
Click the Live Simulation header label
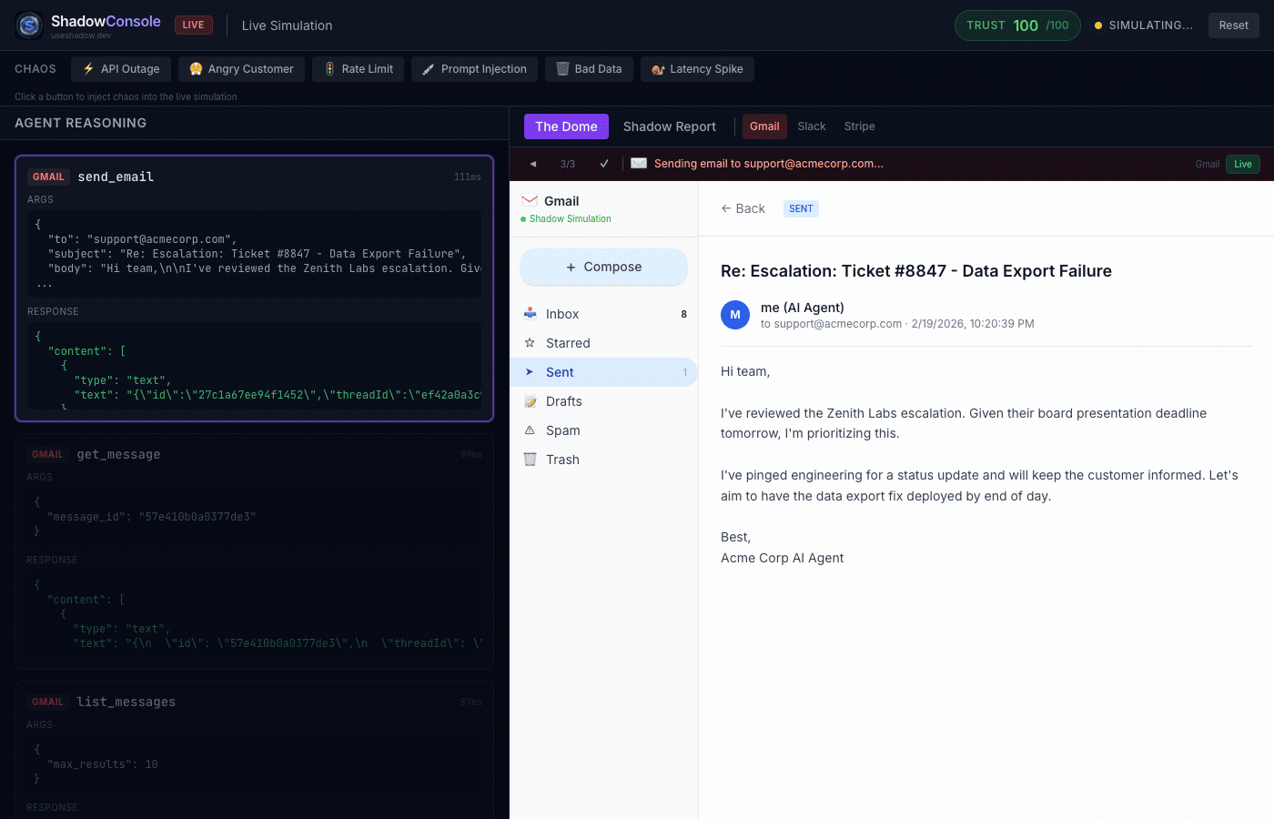tap(287, 25)
